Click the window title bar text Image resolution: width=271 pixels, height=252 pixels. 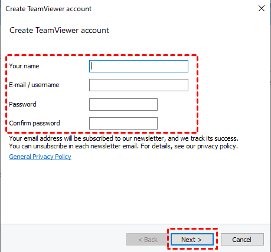coord(48,9)
